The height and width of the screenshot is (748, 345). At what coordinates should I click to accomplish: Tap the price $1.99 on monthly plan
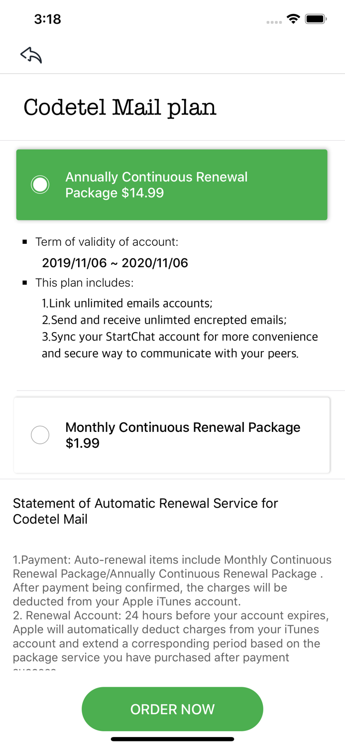(82, 443)
